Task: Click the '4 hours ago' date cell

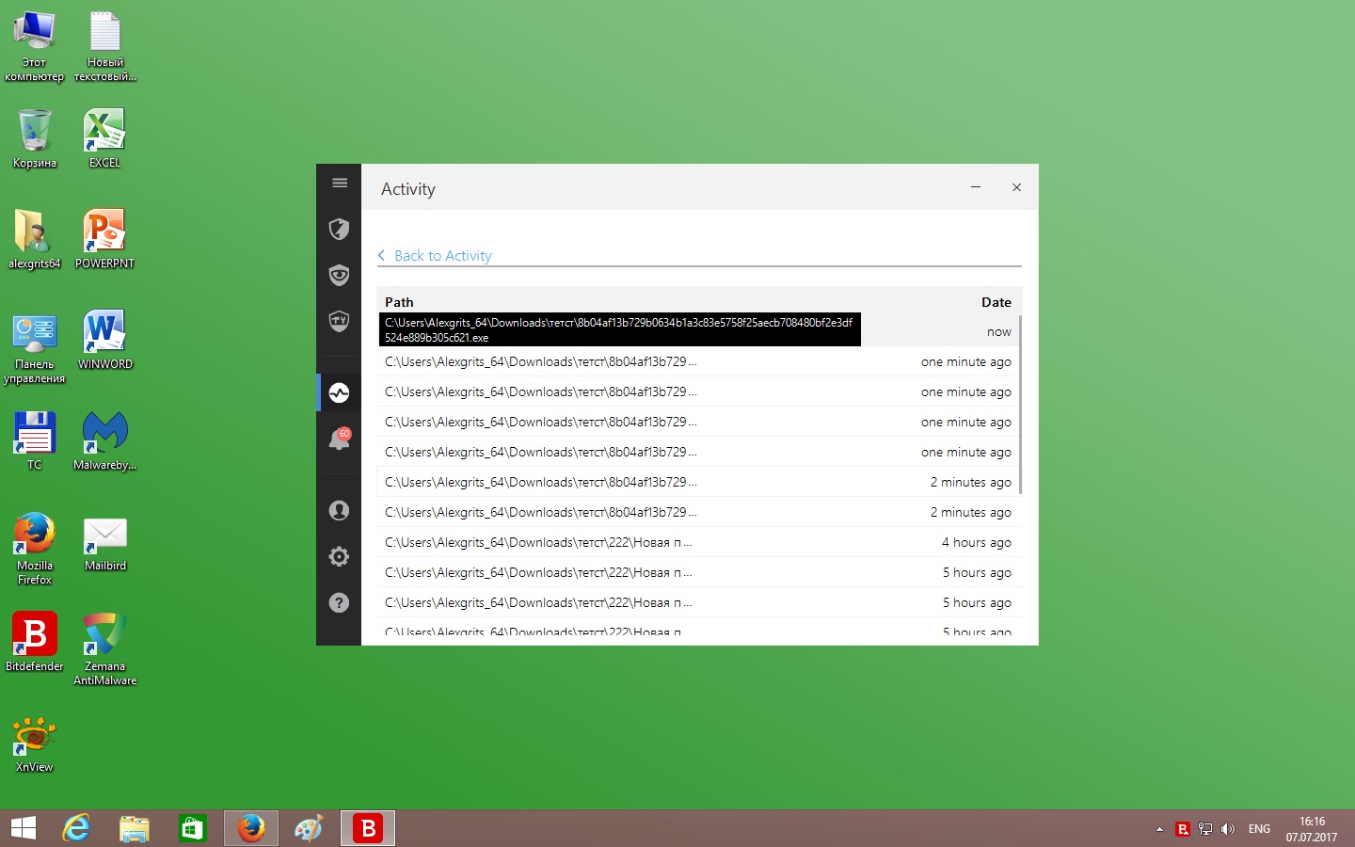Action: point(977,542)
